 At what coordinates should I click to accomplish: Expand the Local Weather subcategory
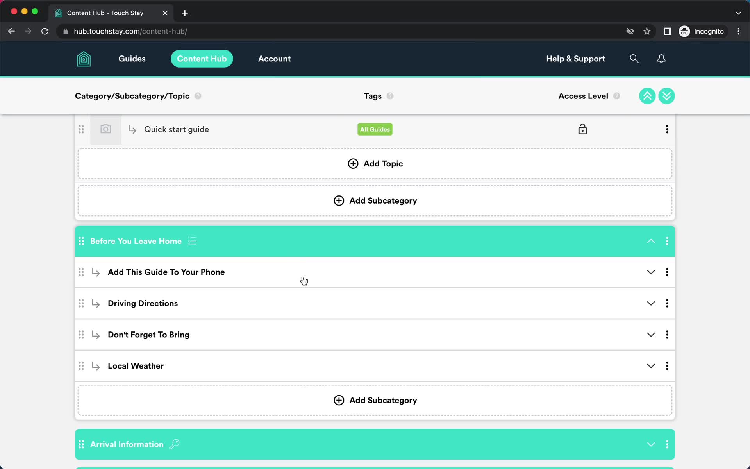(x=651, y=366)
